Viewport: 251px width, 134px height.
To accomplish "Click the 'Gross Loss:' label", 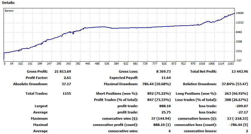I will [x=128, y=71].
